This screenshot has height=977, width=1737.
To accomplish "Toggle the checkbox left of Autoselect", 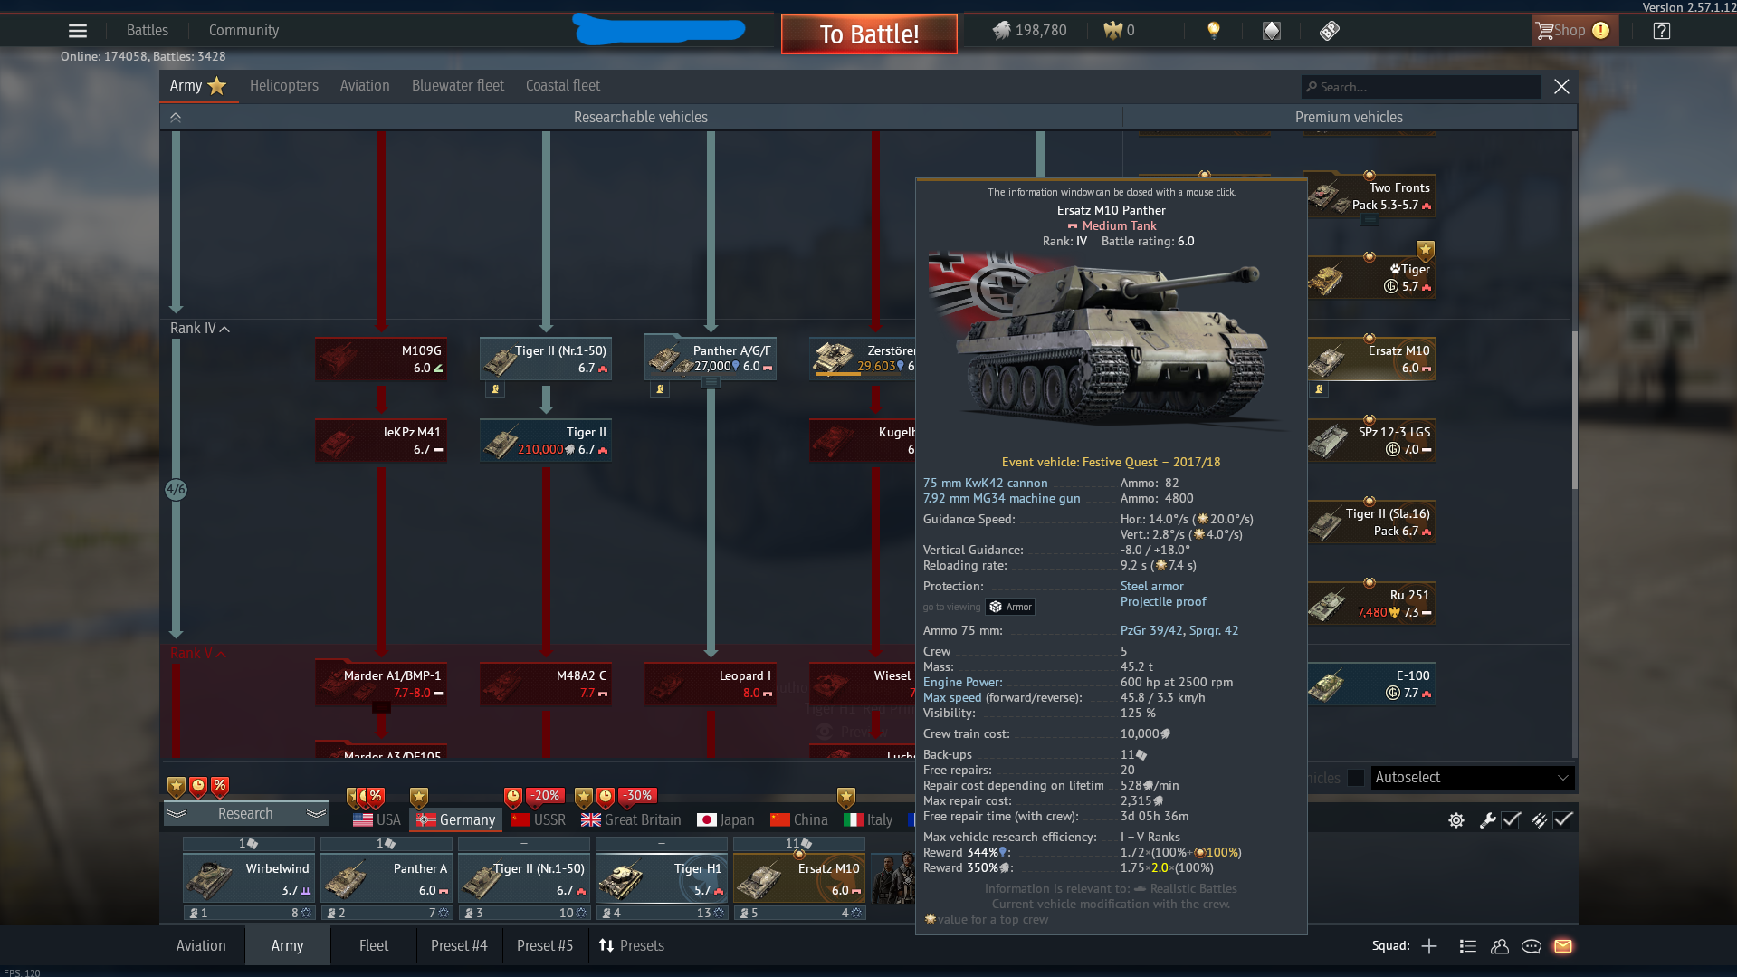I will point(1355,779).
